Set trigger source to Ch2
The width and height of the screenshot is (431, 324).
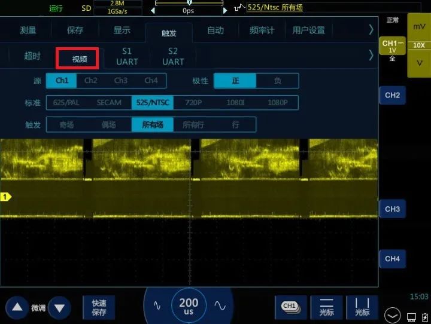click(x=91, y=81)
